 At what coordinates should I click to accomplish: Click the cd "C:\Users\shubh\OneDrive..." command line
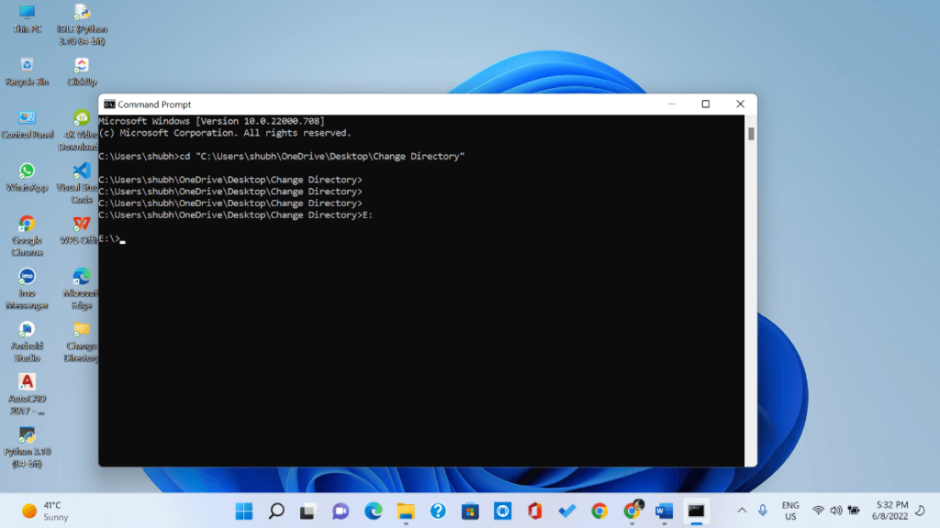[282, 156]
